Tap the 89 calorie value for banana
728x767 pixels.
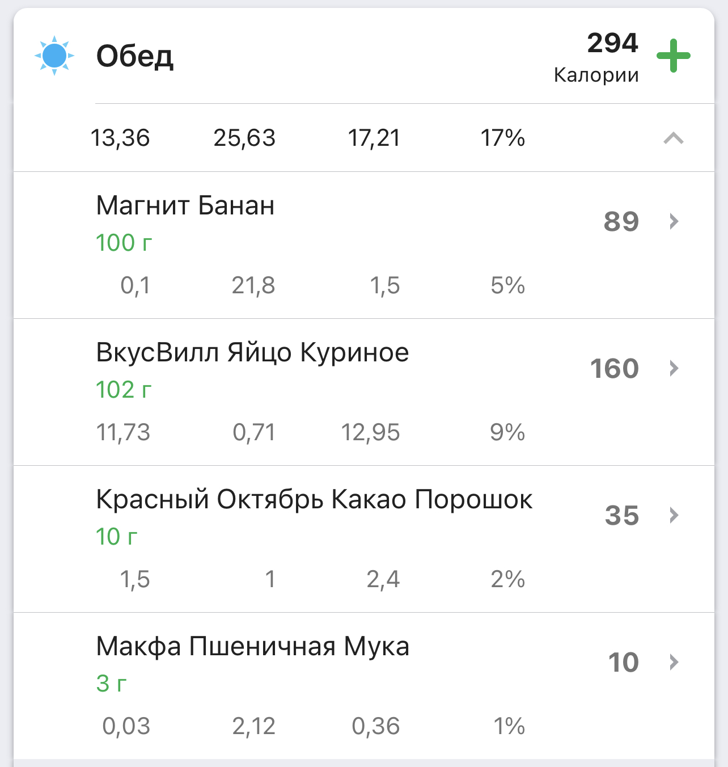621,222
